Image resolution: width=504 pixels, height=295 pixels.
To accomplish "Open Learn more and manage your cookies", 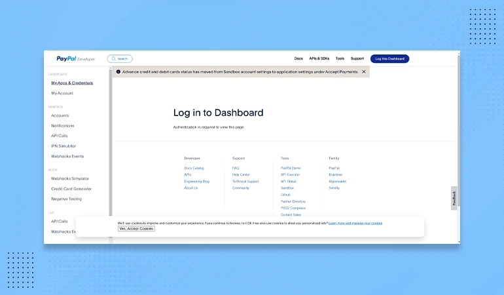I will click(x=355, y=223).
